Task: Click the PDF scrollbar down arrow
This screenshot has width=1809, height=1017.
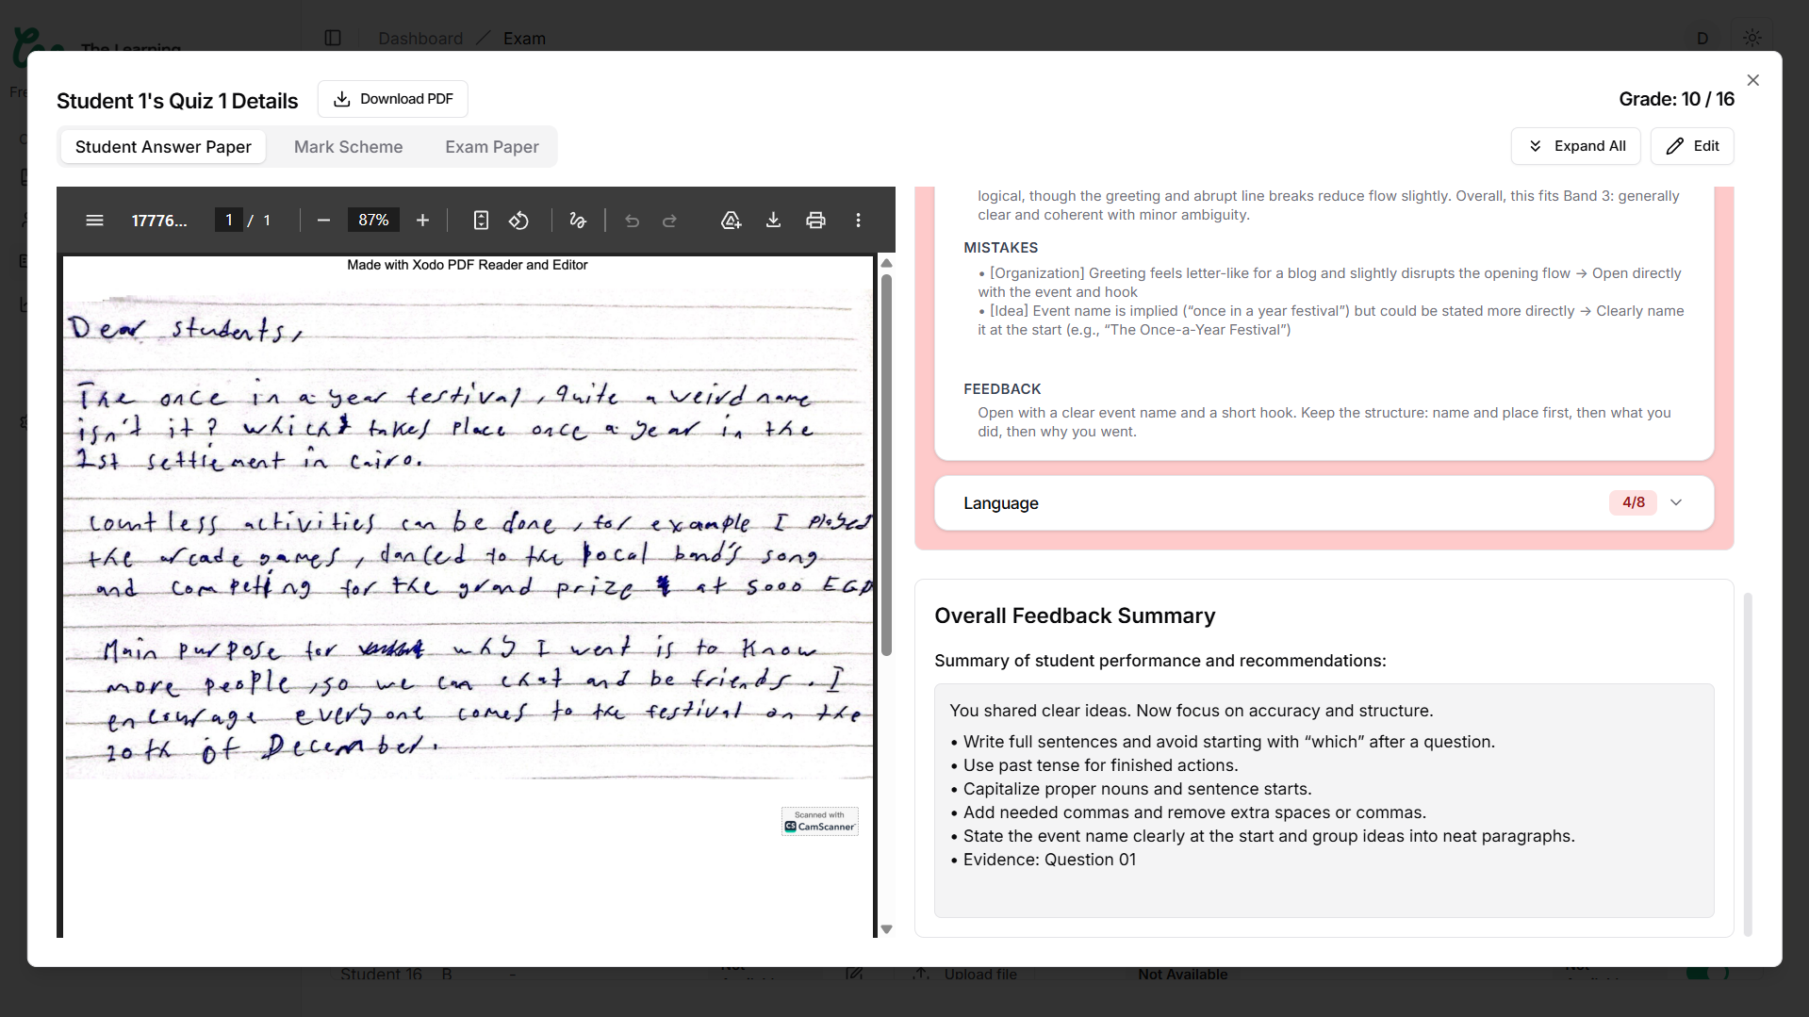Action: point(886,929)
